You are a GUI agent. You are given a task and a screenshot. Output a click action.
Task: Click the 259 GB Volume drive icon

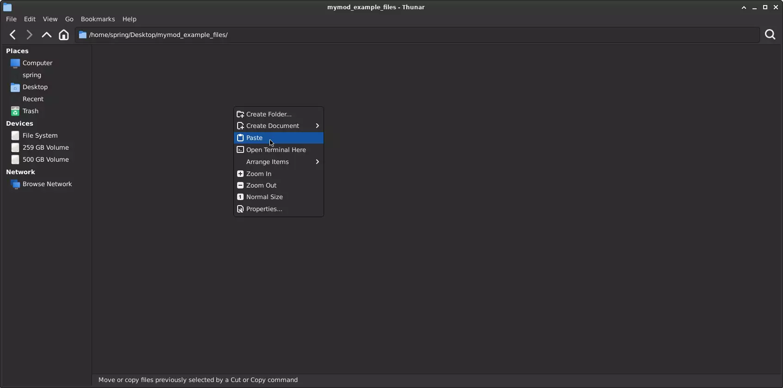click(x=15, y=147)
